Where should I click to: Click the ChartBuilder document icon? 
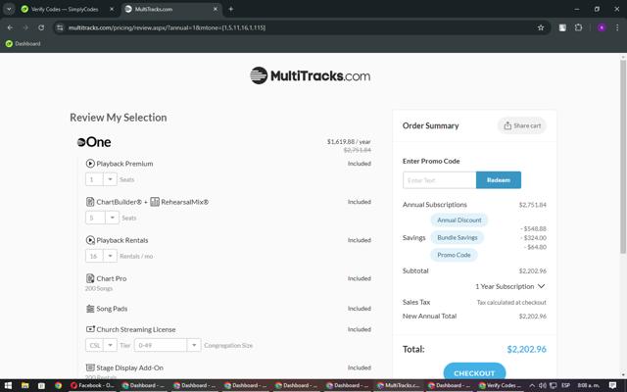point(90,202)
